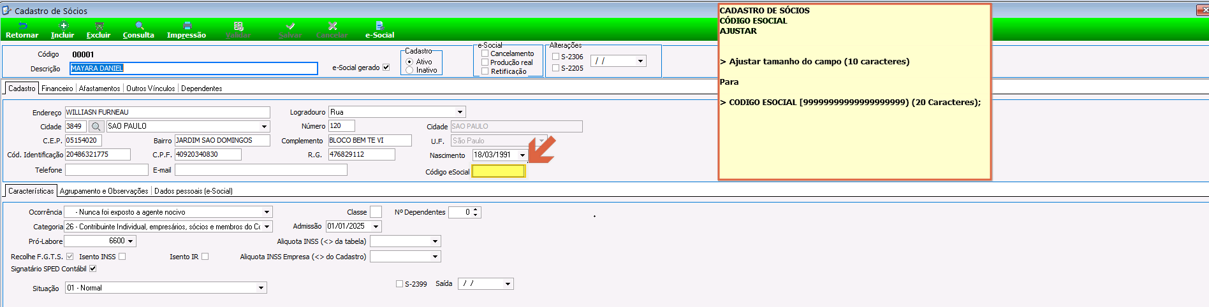The height and width of the screenshot is (307, 1209).
Task: Open the Admissão date dropdown
Action: coord(376,227)
